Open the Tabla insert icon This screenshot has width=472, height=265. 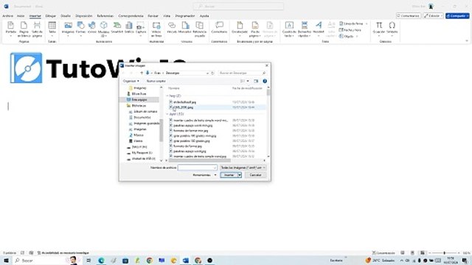(x=52, y=26)
